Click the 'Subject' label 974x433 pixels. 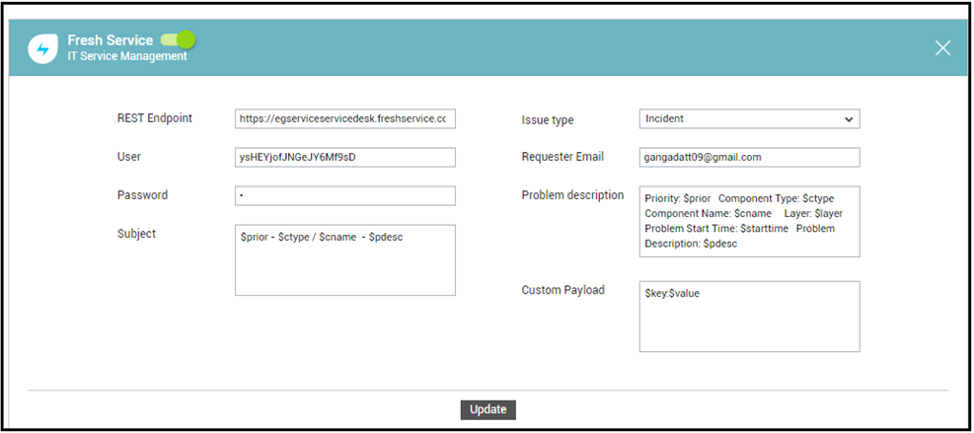click(136, 234)
